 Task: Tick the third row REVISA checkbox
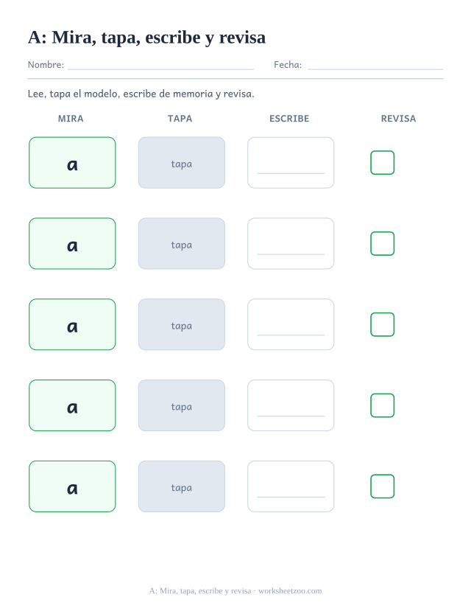(383, 324)
